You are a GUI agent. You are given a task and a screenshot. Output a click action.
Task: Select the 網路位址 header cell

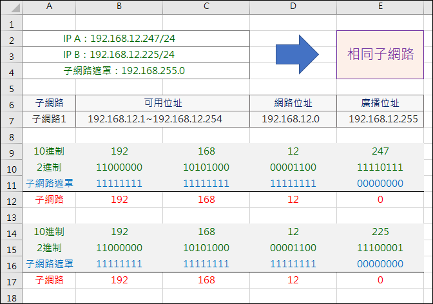[293, 103]
